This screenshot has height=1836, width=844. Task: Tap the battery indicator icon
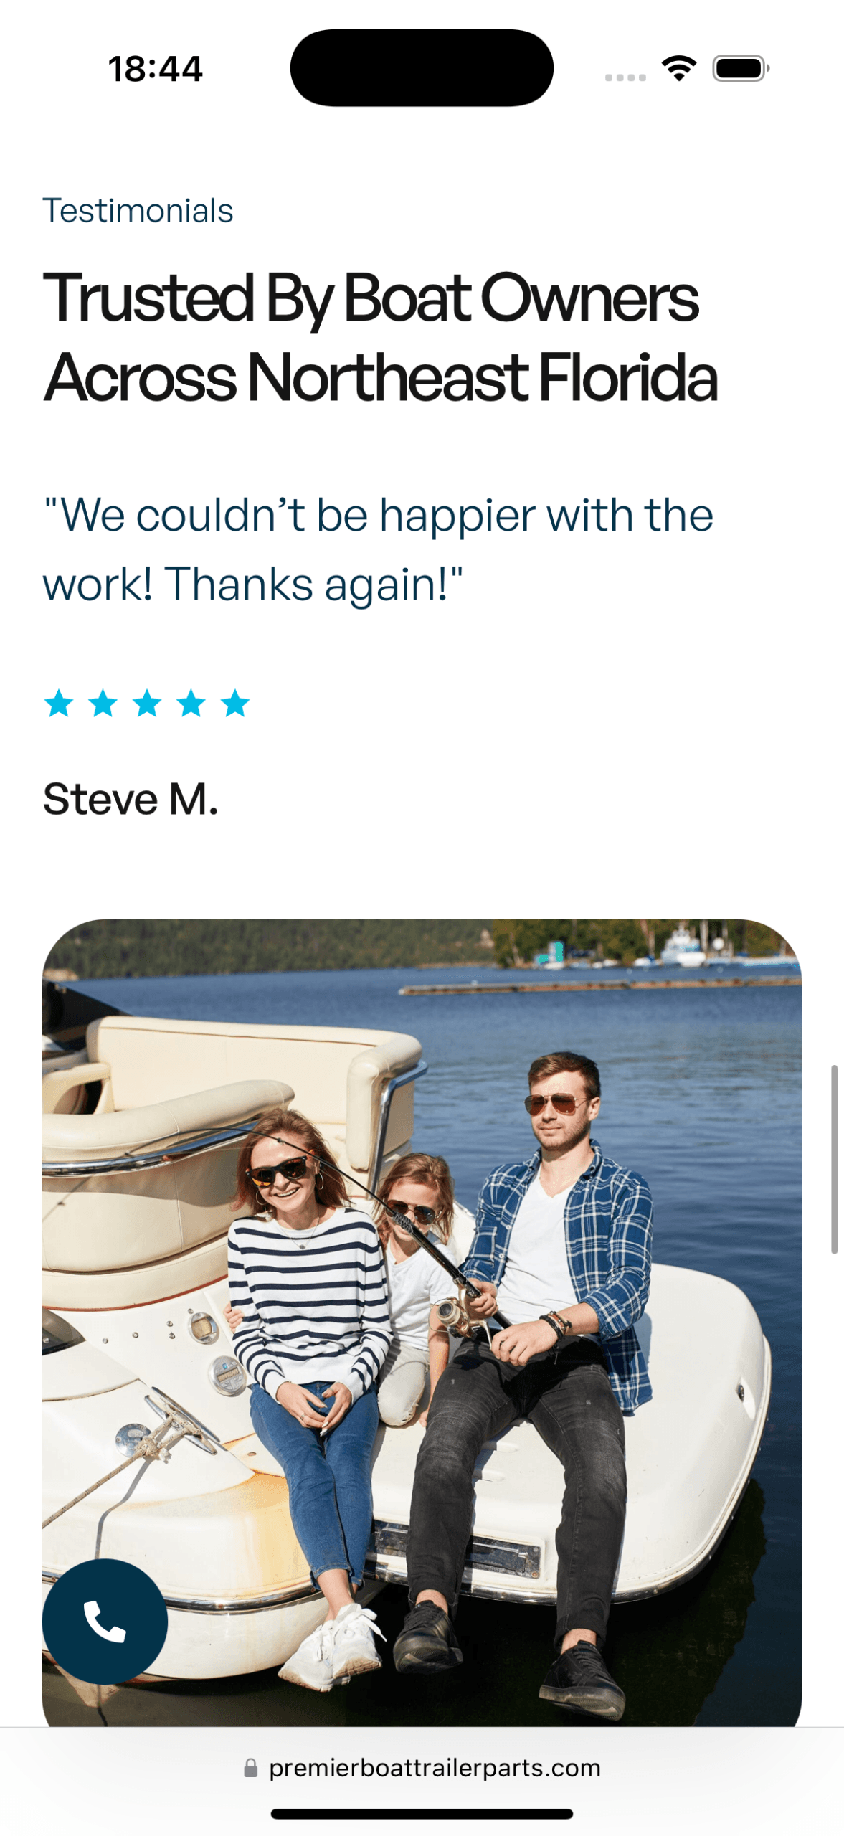coord(741,68)
